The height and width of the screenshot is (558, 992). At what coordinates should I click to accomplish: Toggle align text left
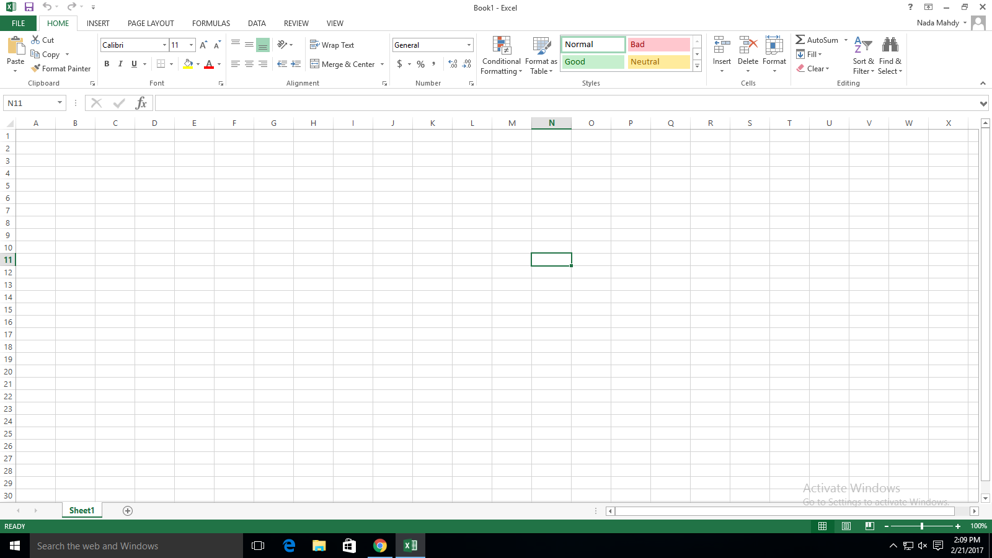[x=236, y=64]
